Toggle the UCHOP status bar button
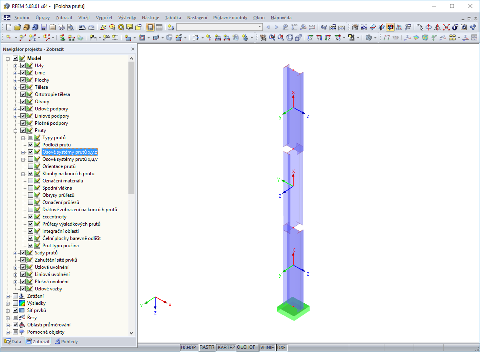This screenshot has height=352, width=480. point(189,348)
